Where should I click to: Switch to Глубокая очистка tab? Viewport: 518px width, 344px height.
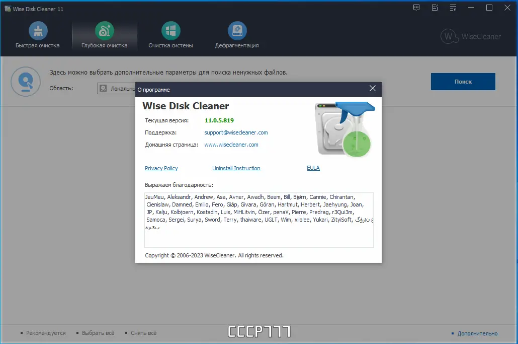tap(105, 35)
